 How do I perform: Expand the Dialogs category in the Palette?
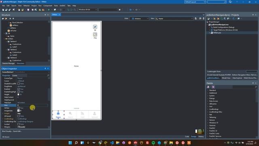208,99
